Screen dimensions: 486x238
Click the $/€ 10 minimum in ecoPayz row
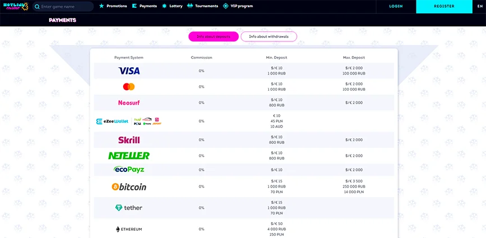point(277,170)
